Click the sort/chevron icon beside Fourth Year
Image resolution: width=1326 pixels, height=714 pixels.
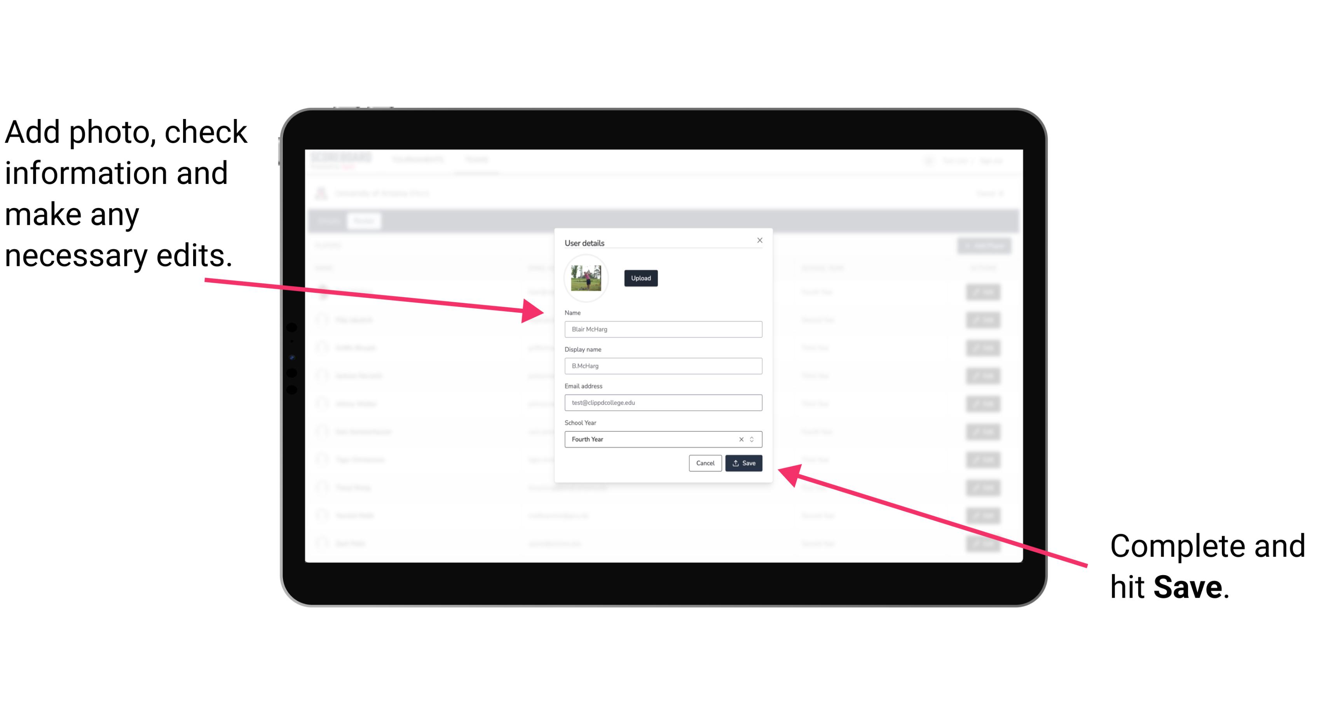[x=753, y=439]
